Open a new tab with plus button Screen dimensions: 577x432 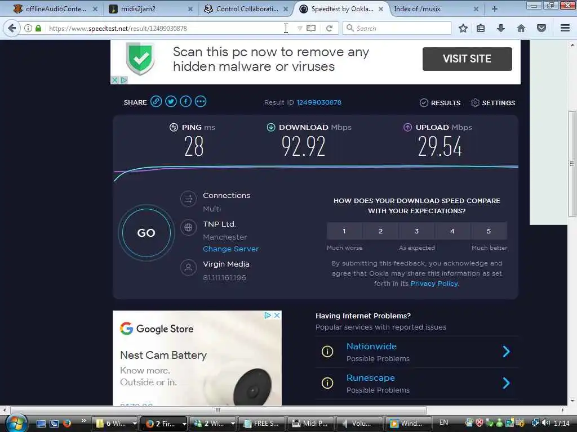495,9
